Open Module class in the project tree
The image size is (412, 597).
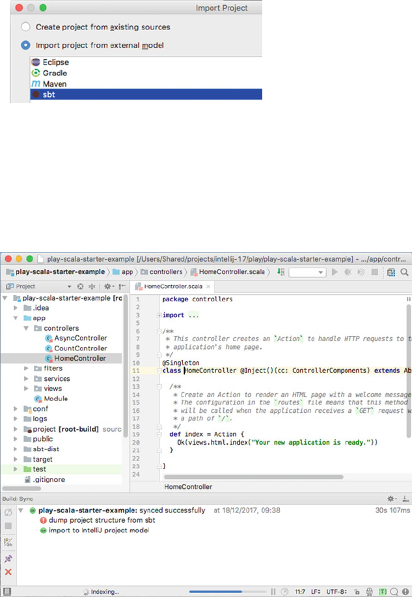51,398
